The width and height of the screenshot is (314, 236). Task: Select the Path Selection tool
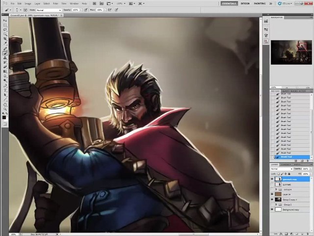coord(5,95)
